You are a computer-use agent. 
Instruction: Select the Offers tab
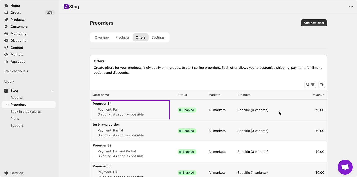coord(141,37)
